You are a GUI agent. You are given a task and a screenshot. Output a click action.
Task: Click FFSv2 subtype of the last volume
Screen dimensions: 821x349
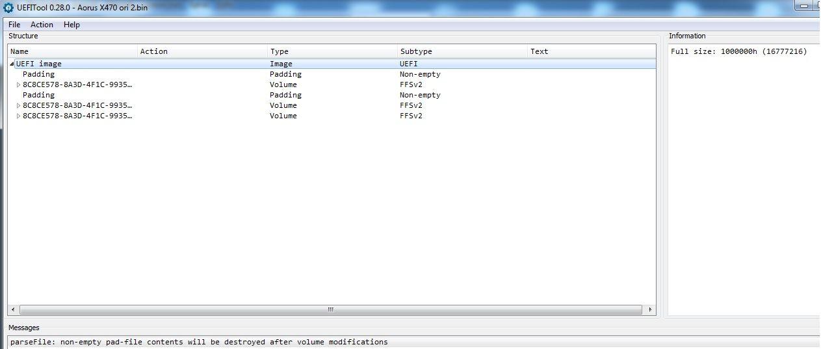click(411, 116)
